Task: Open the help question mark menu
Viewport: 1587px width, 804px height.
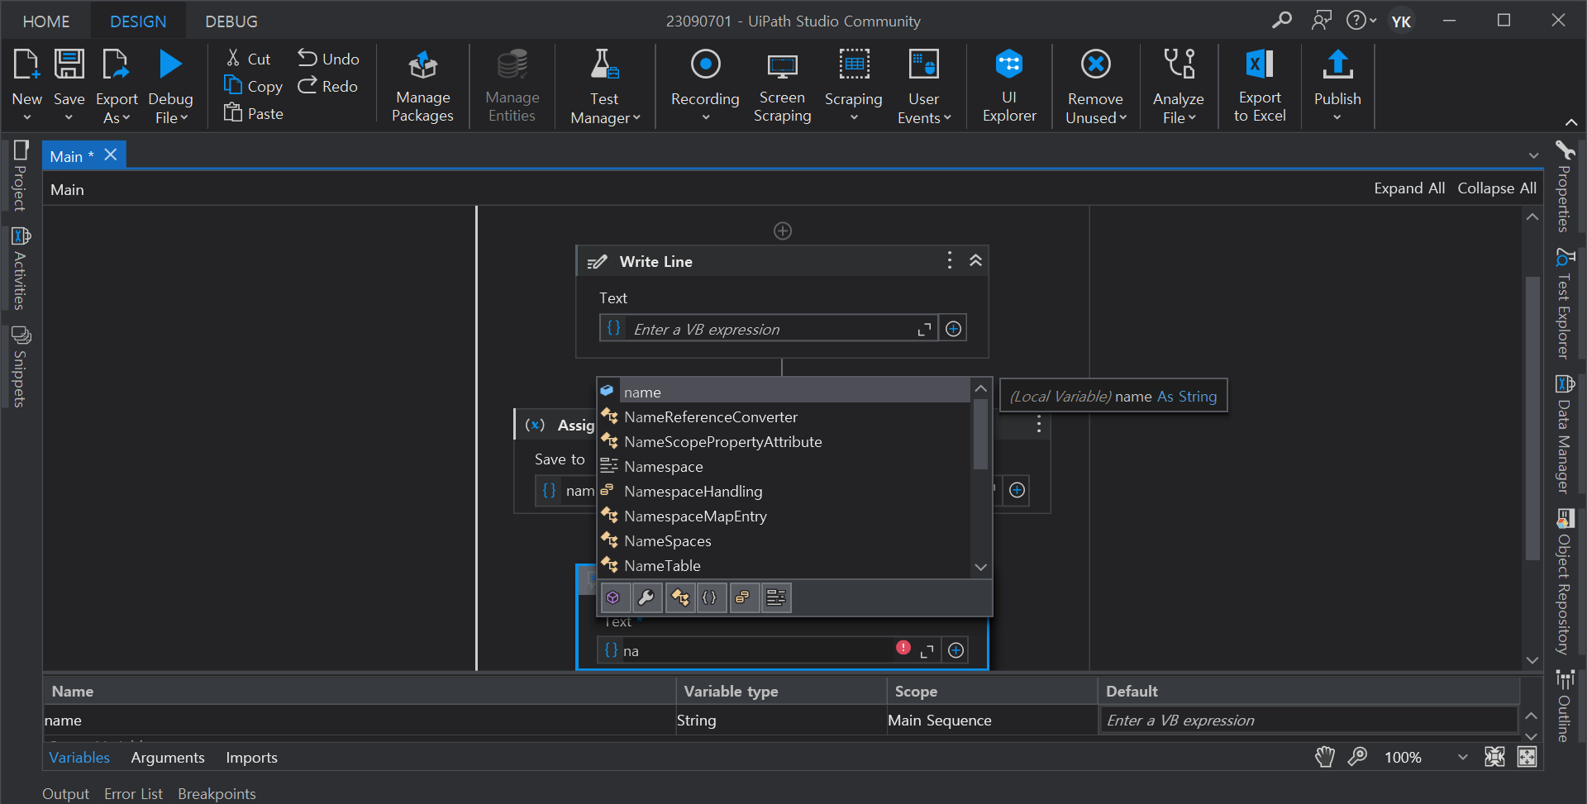Action: 1361,20
